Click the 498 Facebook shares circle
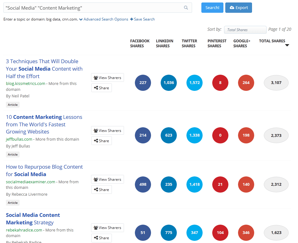The image size is (298, 243). tap(143, 185)
